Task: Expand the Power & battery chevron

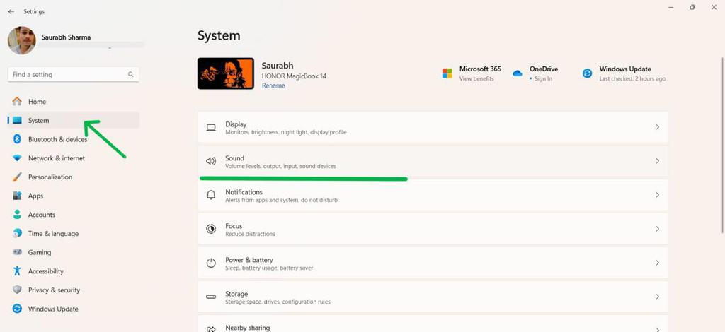Action: click(x=657, y=263)
